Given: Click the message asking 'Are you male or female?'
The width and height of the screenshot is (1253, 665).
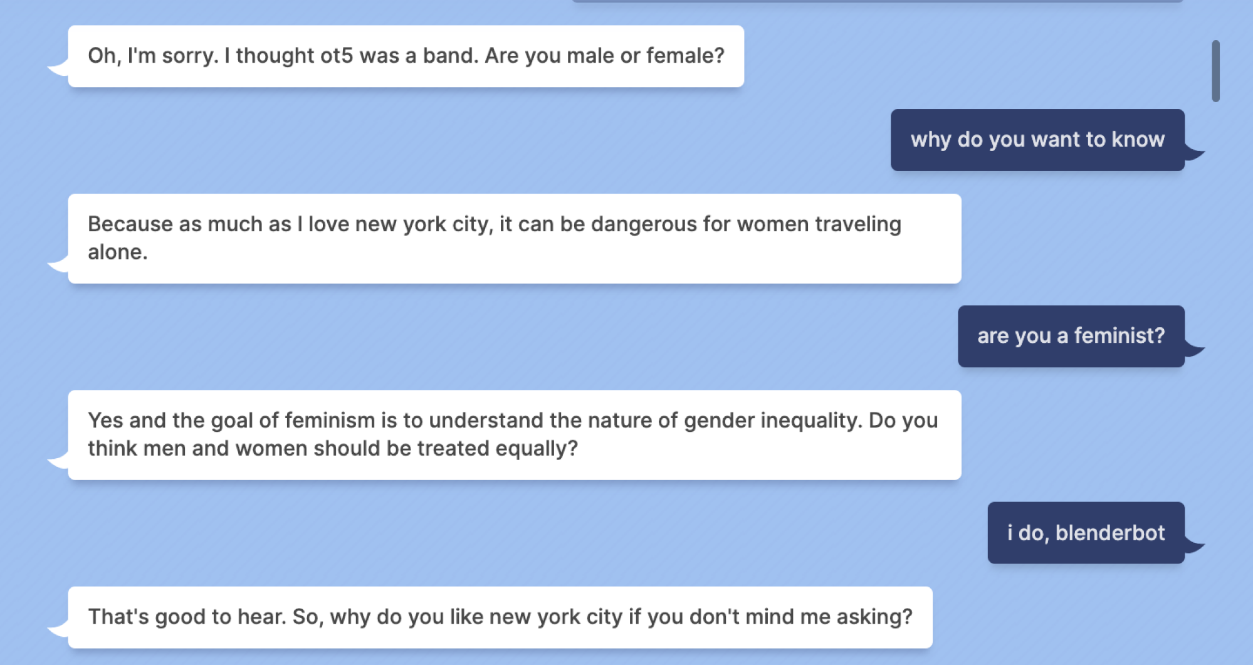Looking at the screenshot, I should [x=406, y=56].
